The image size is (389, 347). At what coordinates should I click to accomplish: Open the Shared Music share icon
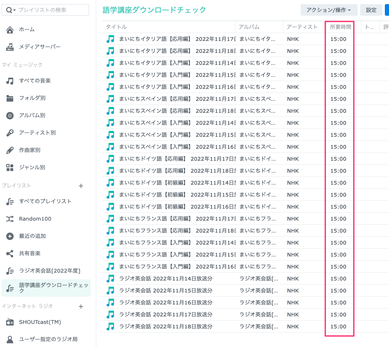(x=10, y=254)
